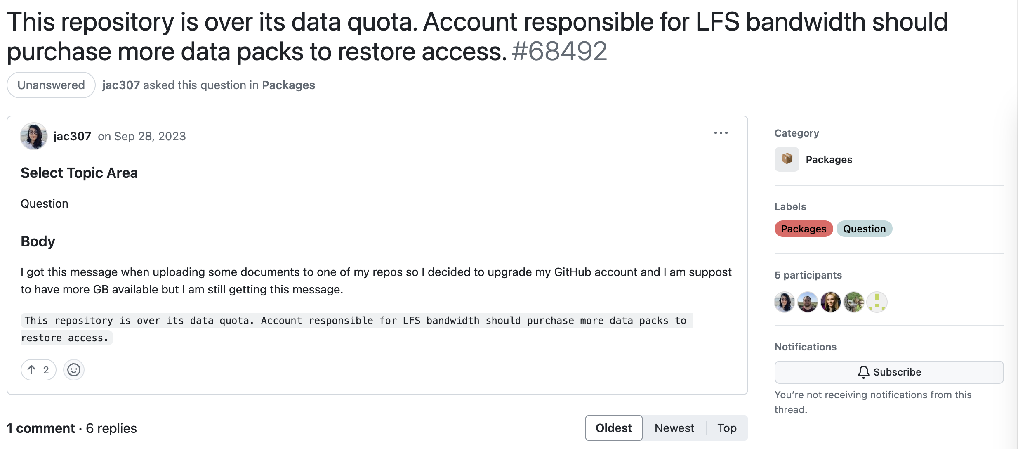Click the Question label badge
1018x449 pixels.
(x=864, y=229)
